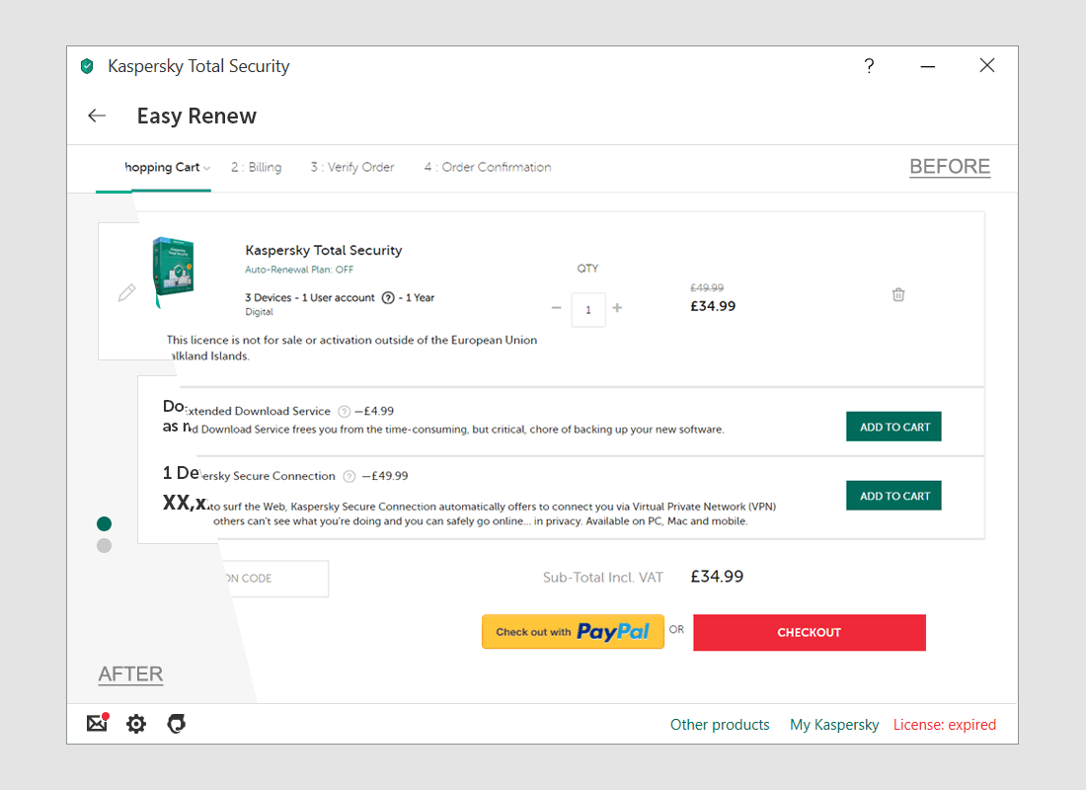Click the Sub-Total Incl. VAT label
This screenshot has width=1086, height=790.
click(x=602, y=578)
